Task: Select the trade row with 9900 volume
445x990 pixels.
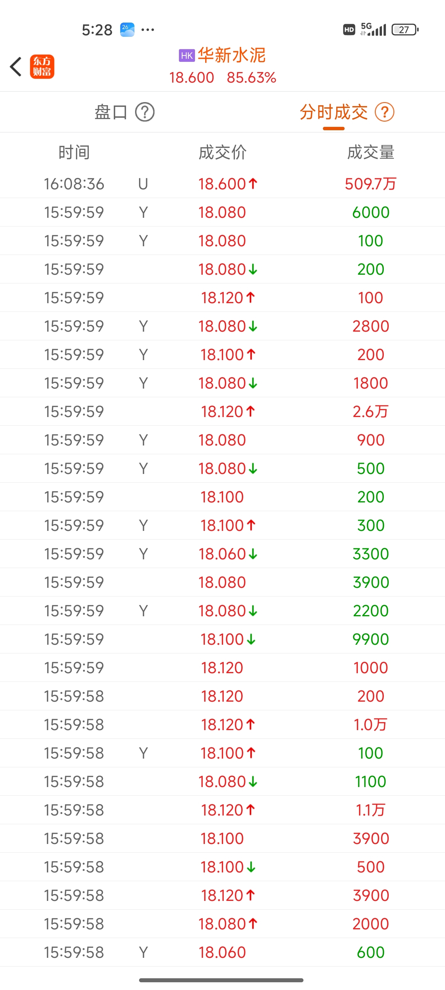Action: (x=222, y=639)
